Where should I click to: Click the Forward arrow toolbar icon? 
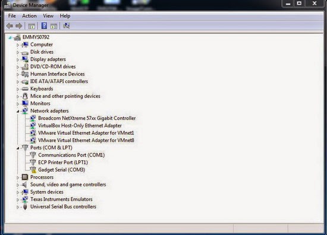tap(19, 26)
